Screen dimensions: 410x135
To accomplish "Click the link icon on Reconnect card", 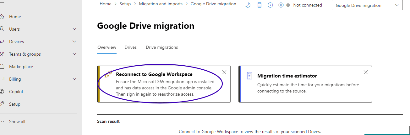I will pyautogui.click(x=108, y=74).
